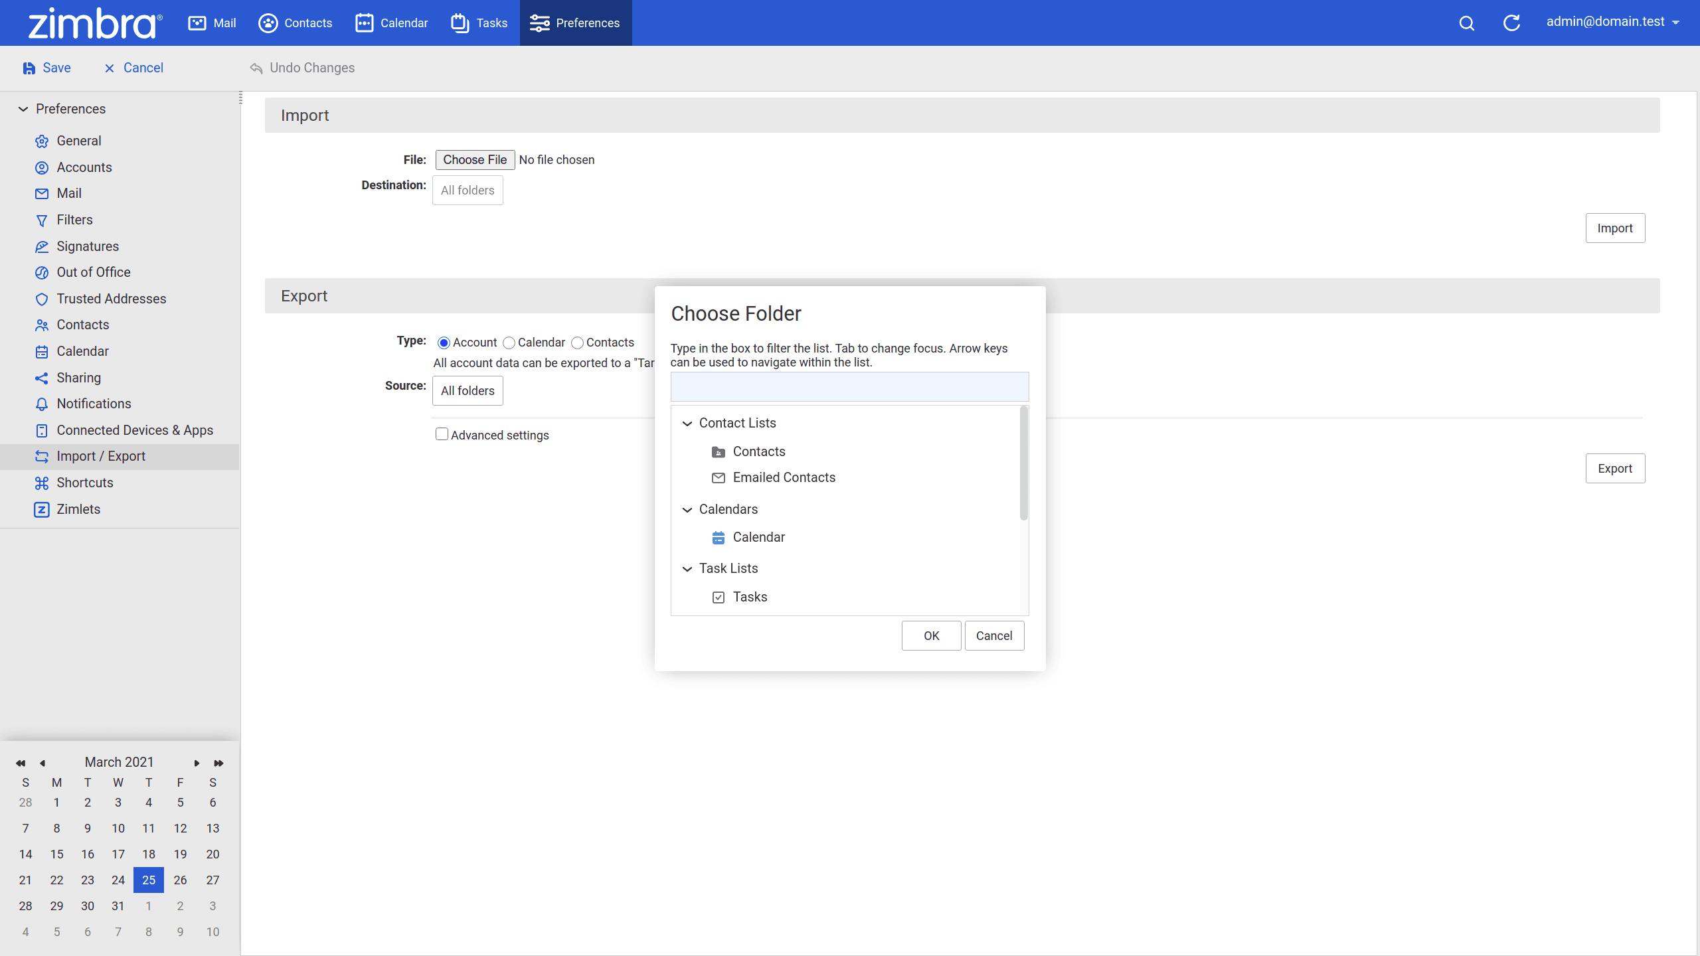Click the sidebar resize handle dots
The width and height of the screenshot is (1700, 956).
coord(240,98)
